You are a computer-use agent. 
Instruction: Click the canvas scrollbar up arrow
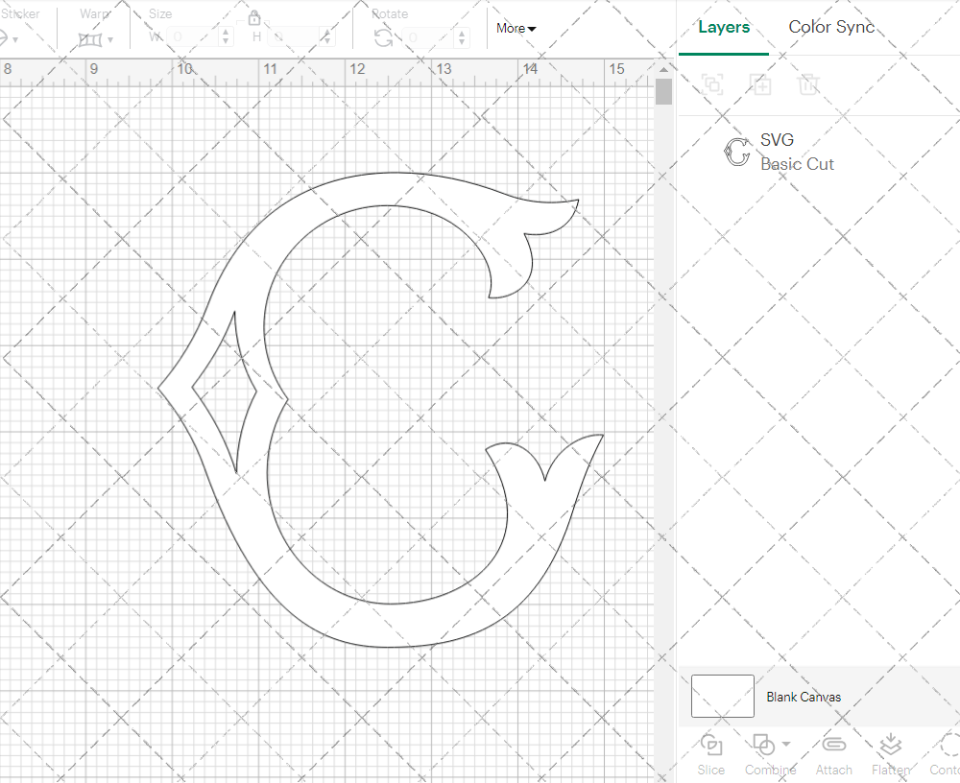(663, 68)
